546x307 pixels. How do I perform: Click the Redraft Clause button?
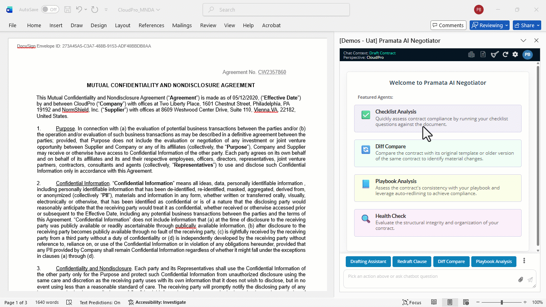tap(412, 261)
